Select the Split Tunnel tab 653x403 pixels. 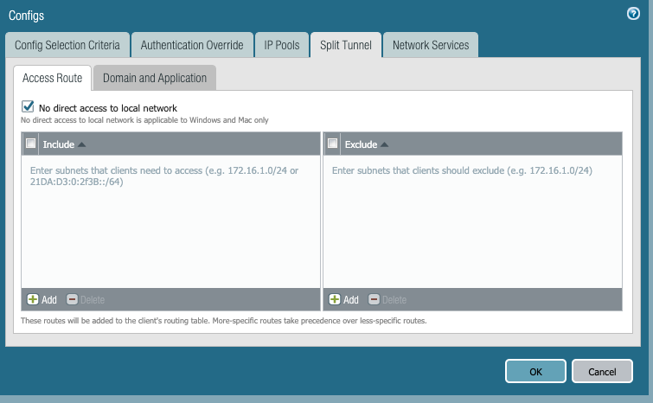click(x=346, y=45)
